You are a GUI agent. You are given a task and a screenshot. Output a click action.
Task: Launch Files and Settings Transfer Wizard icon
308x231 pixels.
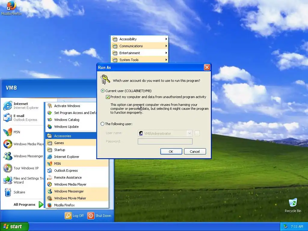(x=8, y=180)
